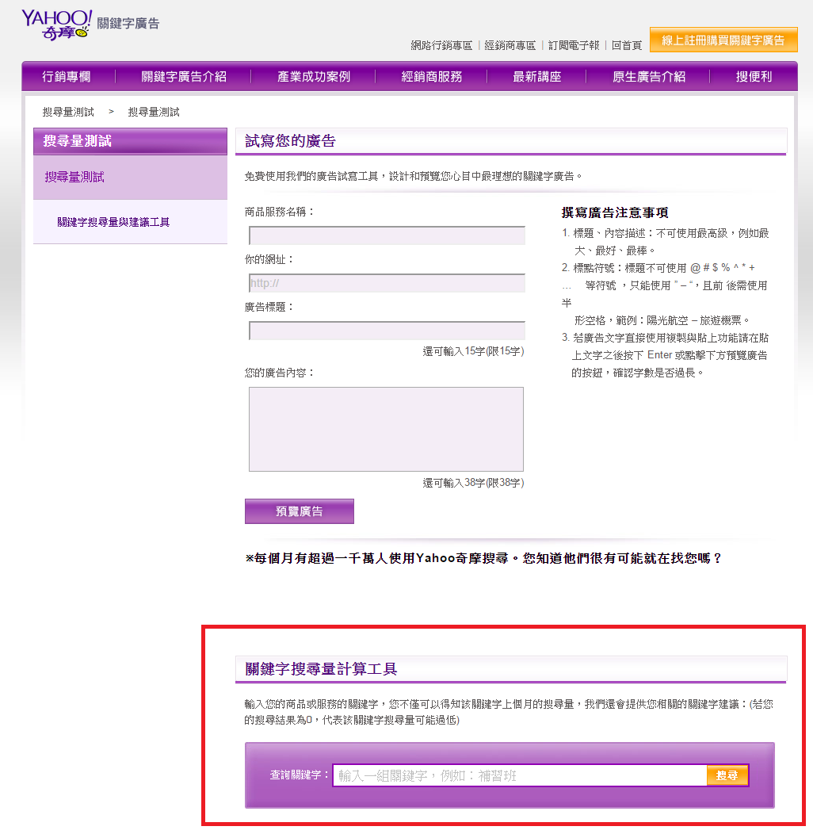The image size is (813, 834).
Task: Select 搜尋量測試 in left sidebar
Action: (74, 178)
